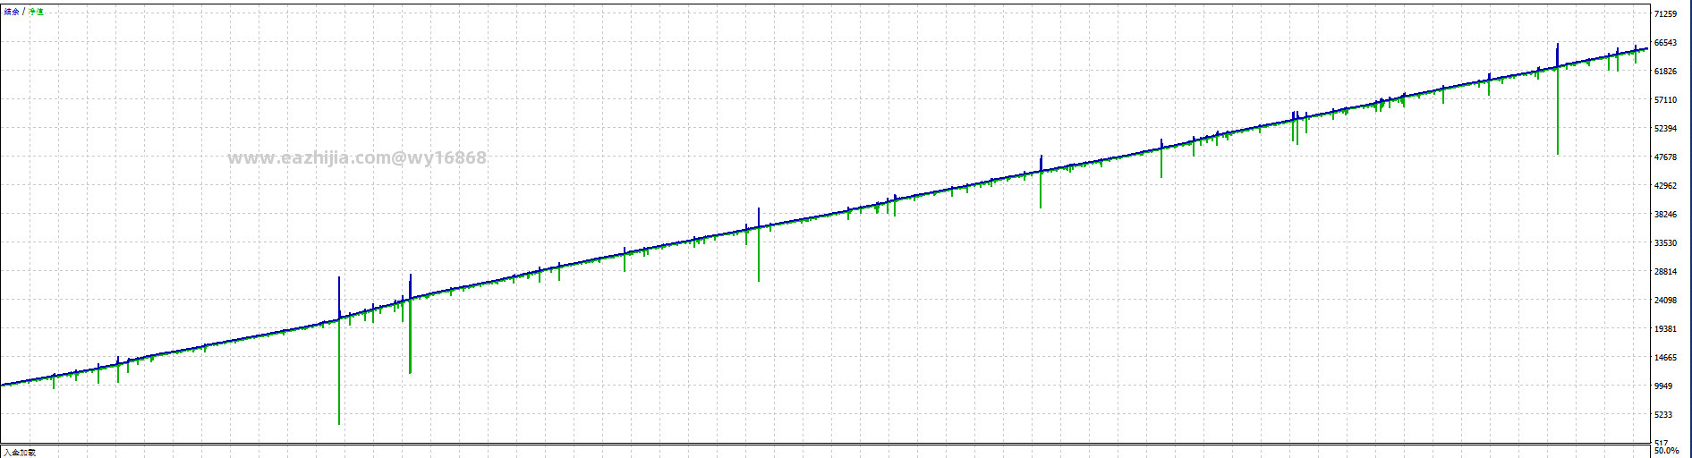Click the 14665 axis value
This screenshot has width=1692, height=458.
coord(1665,358)
